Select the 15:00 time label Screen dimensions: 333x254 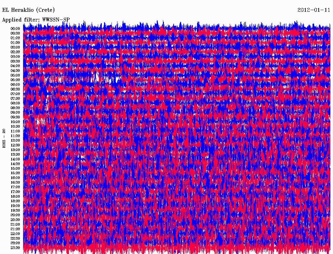(15, 168)
